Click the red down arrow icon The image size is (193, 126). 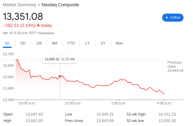38,25
